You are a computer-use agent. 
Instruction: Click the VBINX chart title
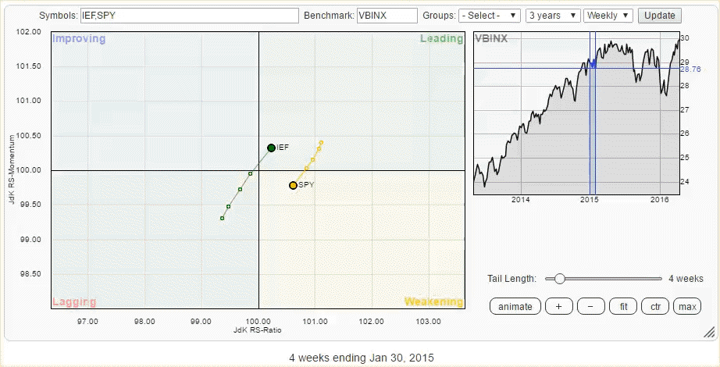coord(491,38)
